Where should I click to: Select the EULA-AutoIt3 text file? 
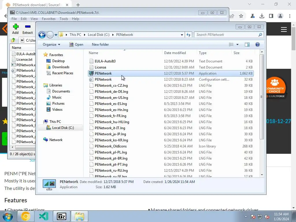click(x=171, y=61)
